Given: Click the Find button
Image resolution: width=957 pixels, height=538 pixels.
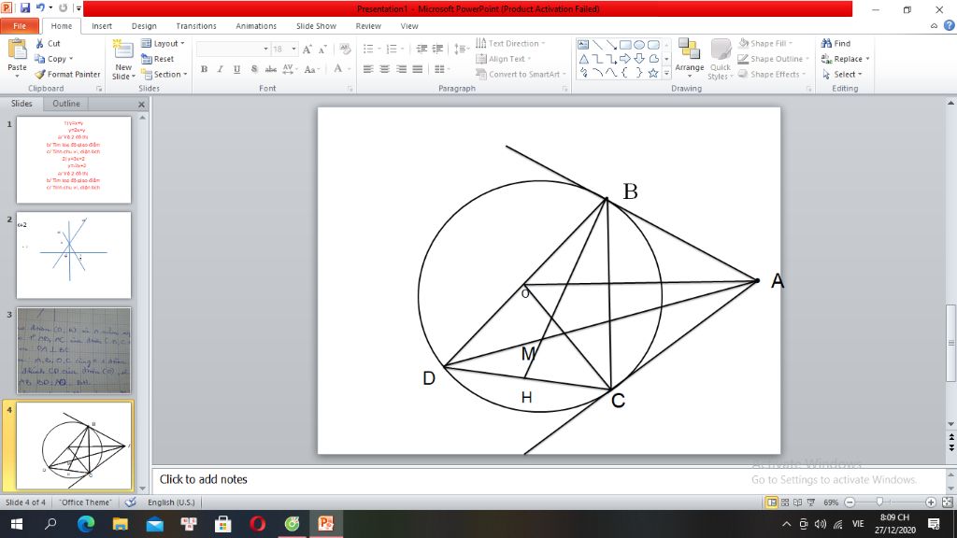Looking at the screenshot, I should [836, 43].
